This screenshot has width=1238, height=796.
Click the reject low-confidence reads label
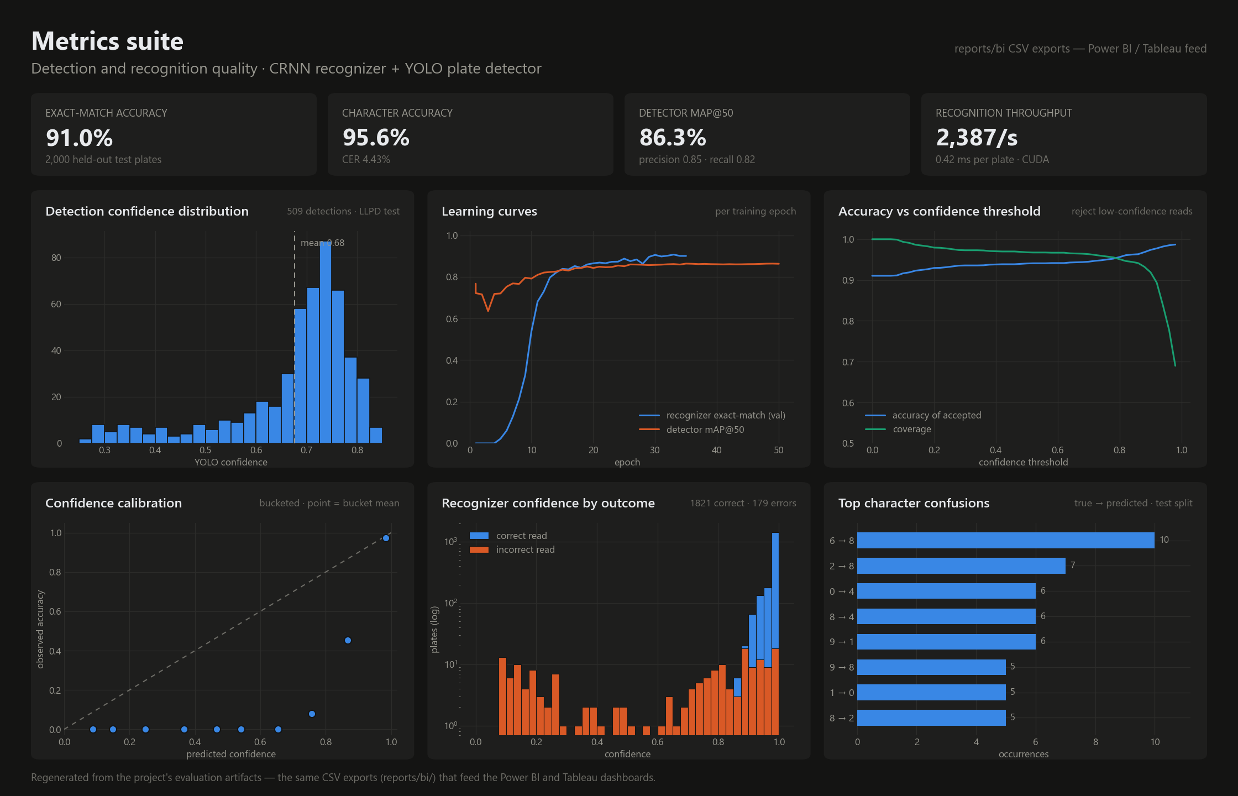1132,211
